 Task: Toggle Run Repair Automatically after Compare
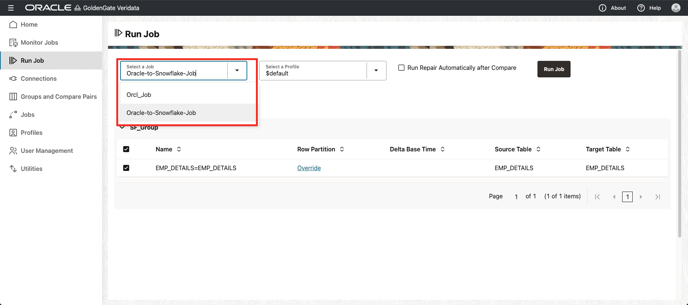pos(402,68)
